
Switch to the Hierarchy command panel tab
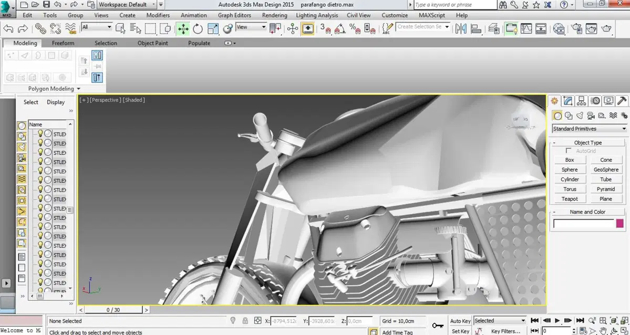tap(581, 100)
